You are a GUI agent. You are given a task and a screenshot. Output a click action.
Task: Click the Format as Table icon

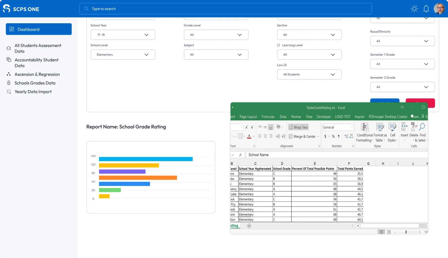pos(380,127)
